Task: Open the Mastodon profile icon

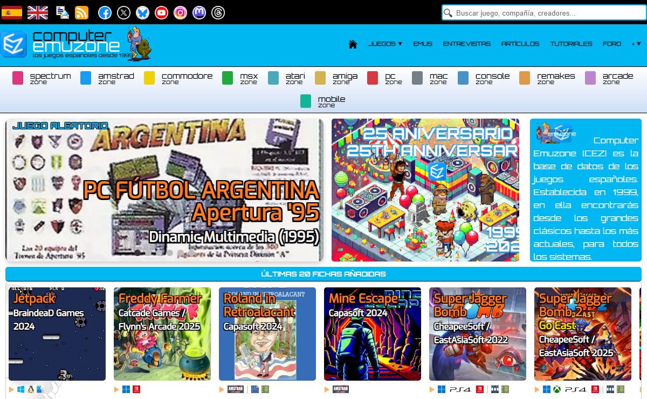Action: coord(199,12)
